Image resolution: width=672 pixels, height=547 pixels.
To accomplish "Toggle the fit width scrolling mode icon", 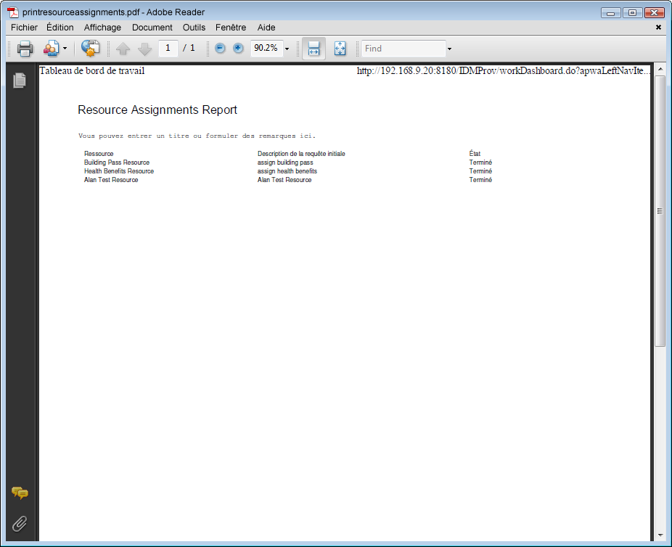I will [x=314, y=49].
